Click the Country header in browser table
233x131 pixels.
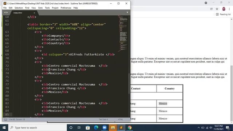pos(170,88)
